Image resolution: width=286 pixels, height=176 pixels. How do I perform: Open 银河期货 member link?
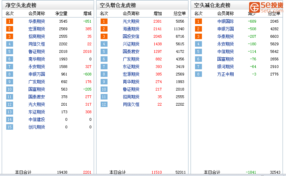coord(225,67)
